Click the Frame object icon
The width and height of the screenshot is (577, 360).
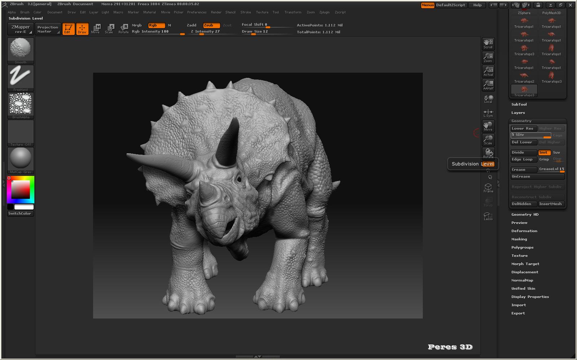[488, 188]
